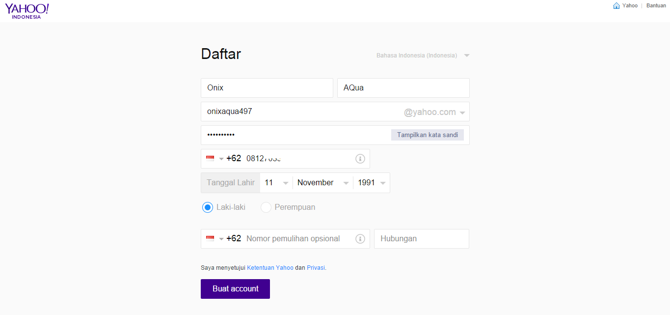Open the country selector for the recovery number

coord(220,238)
